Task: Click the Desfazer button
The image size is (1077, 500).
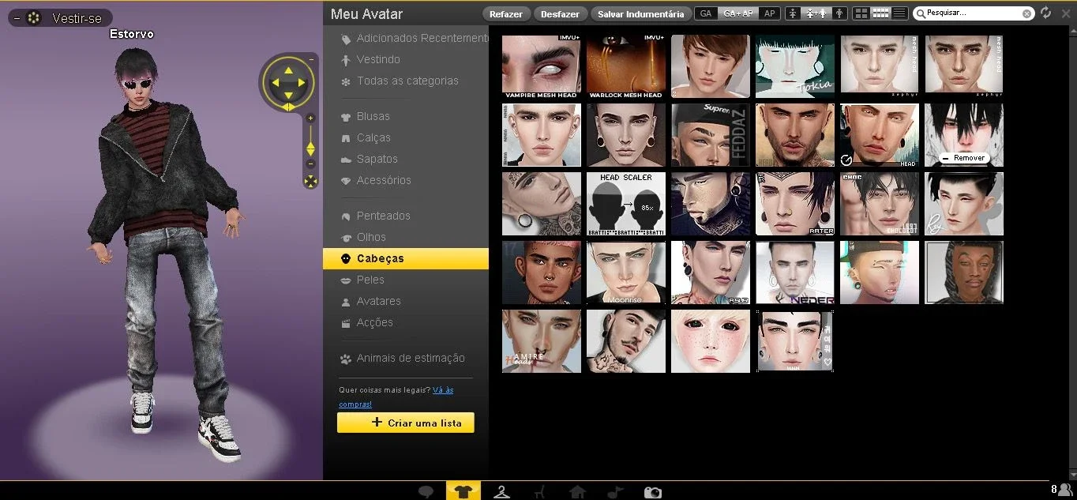Action: tap(560, 13)
